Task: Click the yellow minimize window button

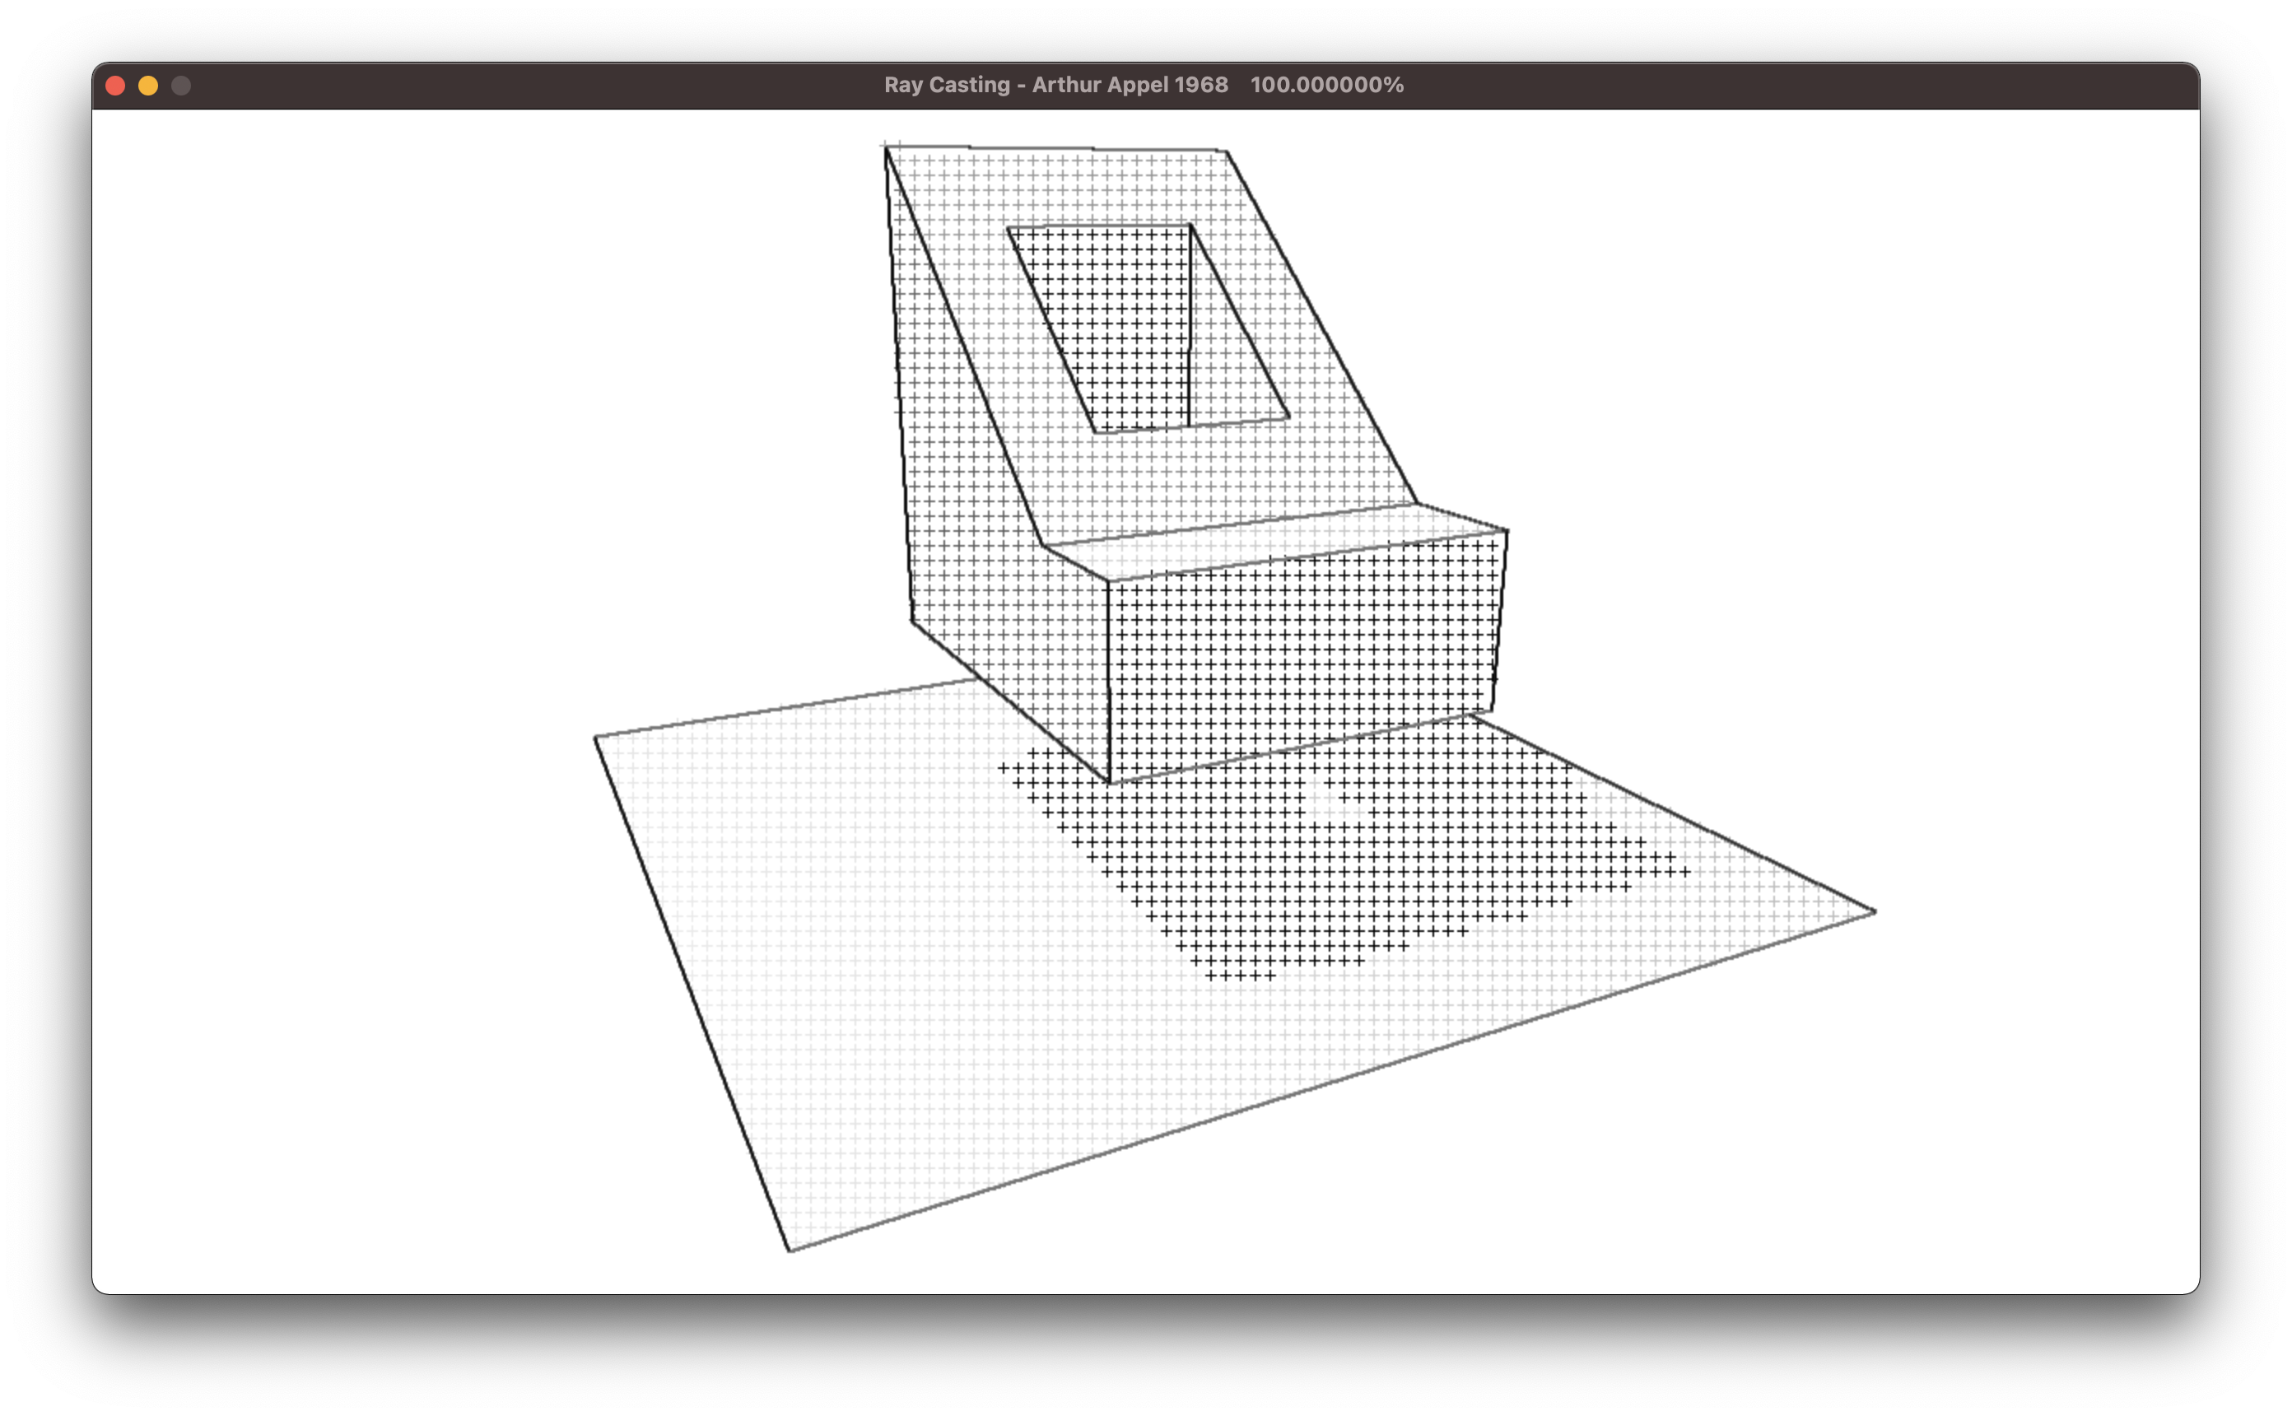Action: pos(148,86)
